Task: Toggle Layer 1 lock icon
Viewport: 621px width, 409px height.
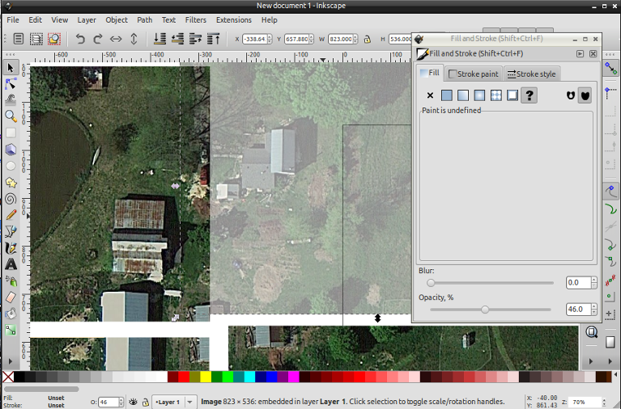Action: (145, 402)
